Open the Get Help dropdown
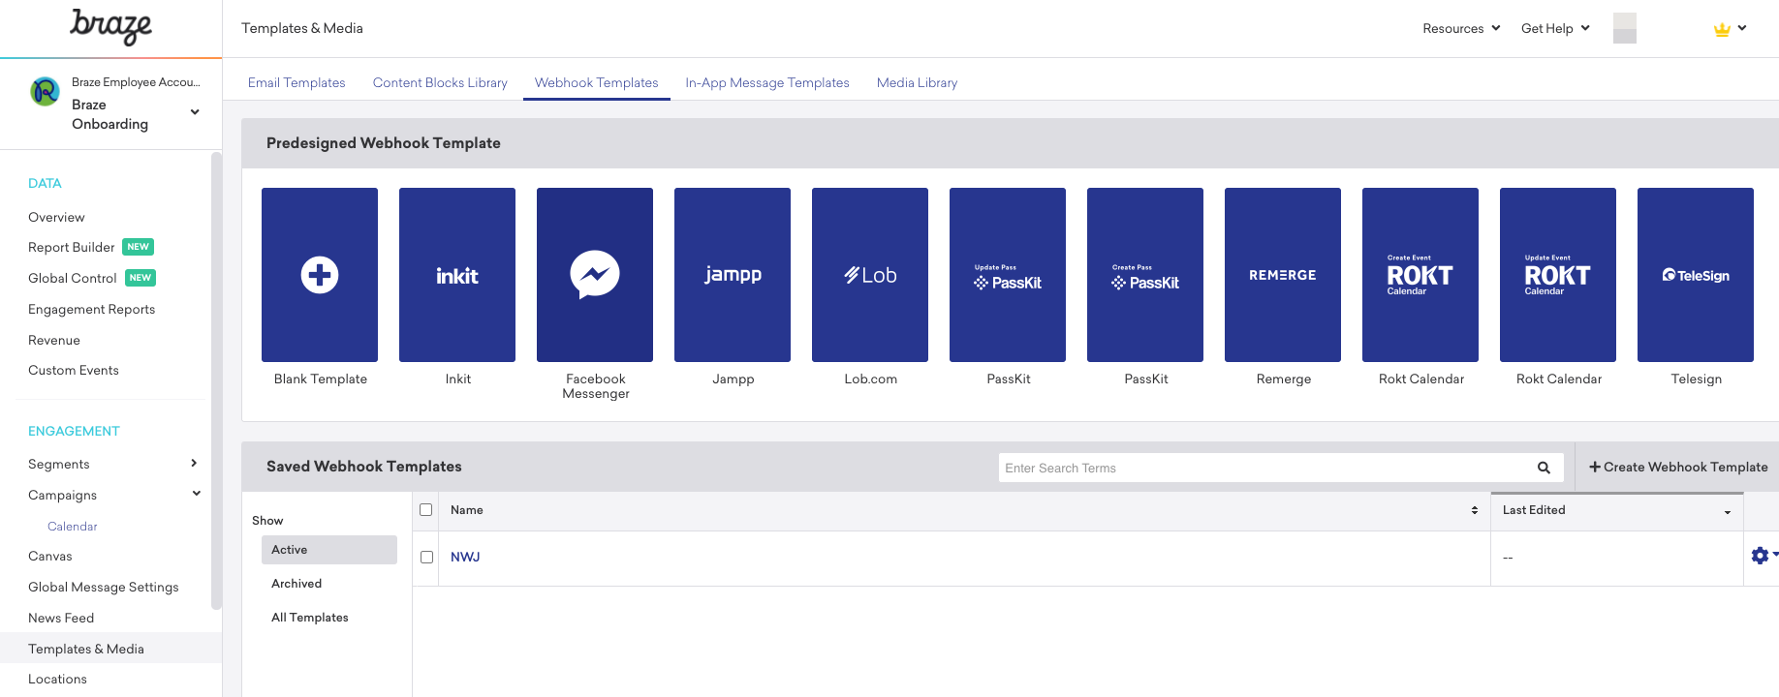Screen dimensions: 1779x697 pyautogui.click(x=1555, y=28)
